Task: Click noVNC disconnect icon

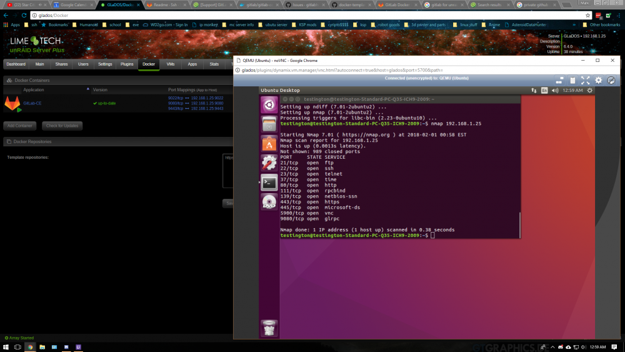Action: pos(611,81)
